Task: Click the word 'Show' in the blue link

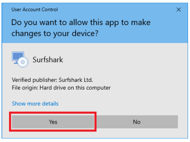Action: [x=19, y=104]
